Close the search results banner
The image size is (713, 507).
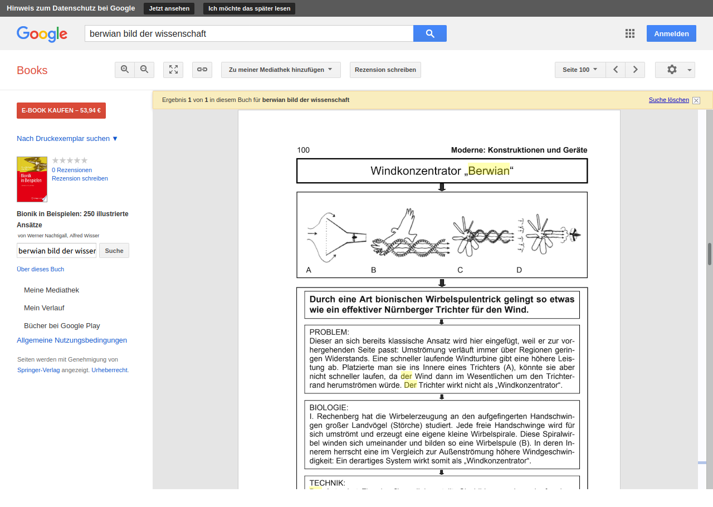pos(696,100)
